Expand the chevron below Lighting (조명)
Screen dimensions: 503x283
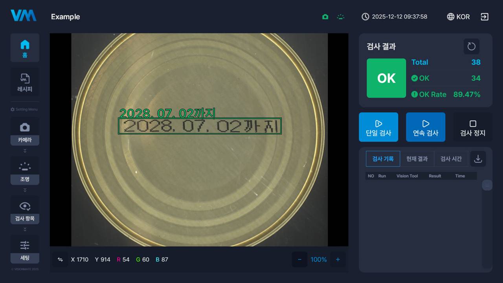tap(25, 190)
